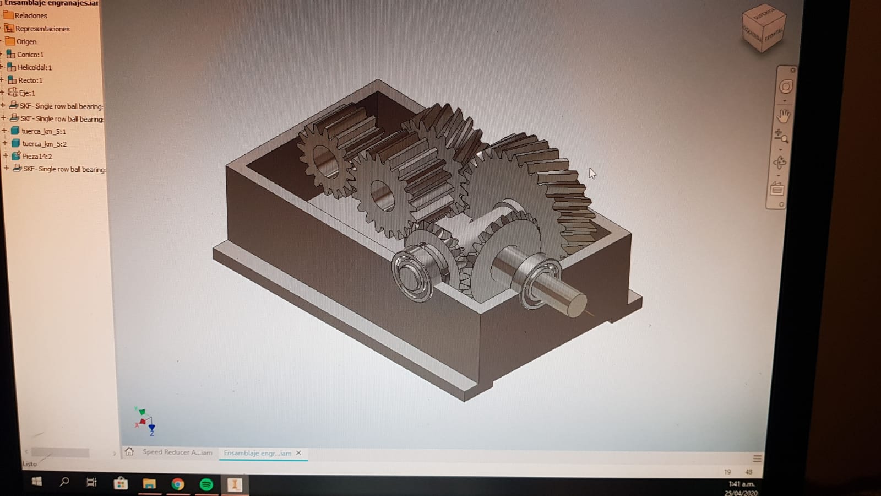Screen dimensions: 881x496
Task: Expand the tuerca_km_5:1 node
Action: coord(4,131)
